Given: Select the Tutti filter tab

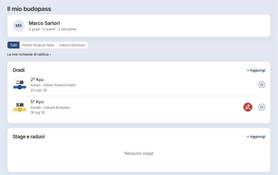Looking at the screenshot, I should coord(13,45).
